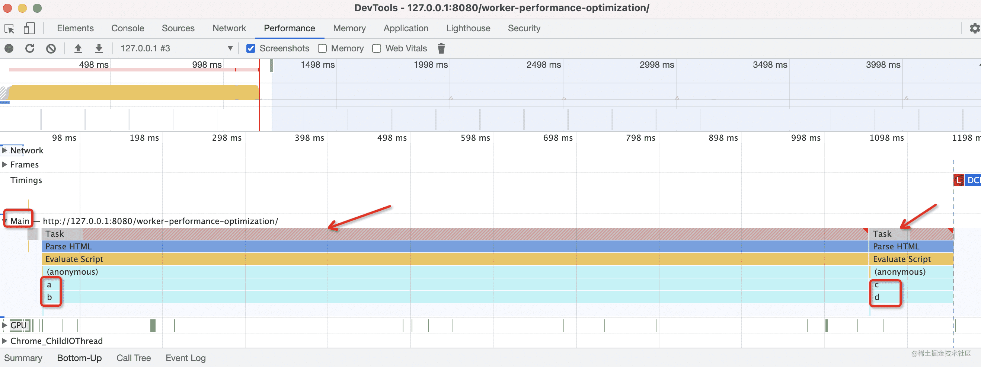Viewport: 981px width, 367px height.
Task: Switch to the Lighthouse tab
Action: click(468, 29)
